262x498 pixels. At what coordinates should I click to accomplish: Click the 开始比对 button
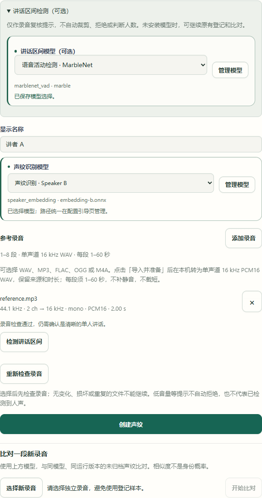pyautogui.click(x=243, y=488)
